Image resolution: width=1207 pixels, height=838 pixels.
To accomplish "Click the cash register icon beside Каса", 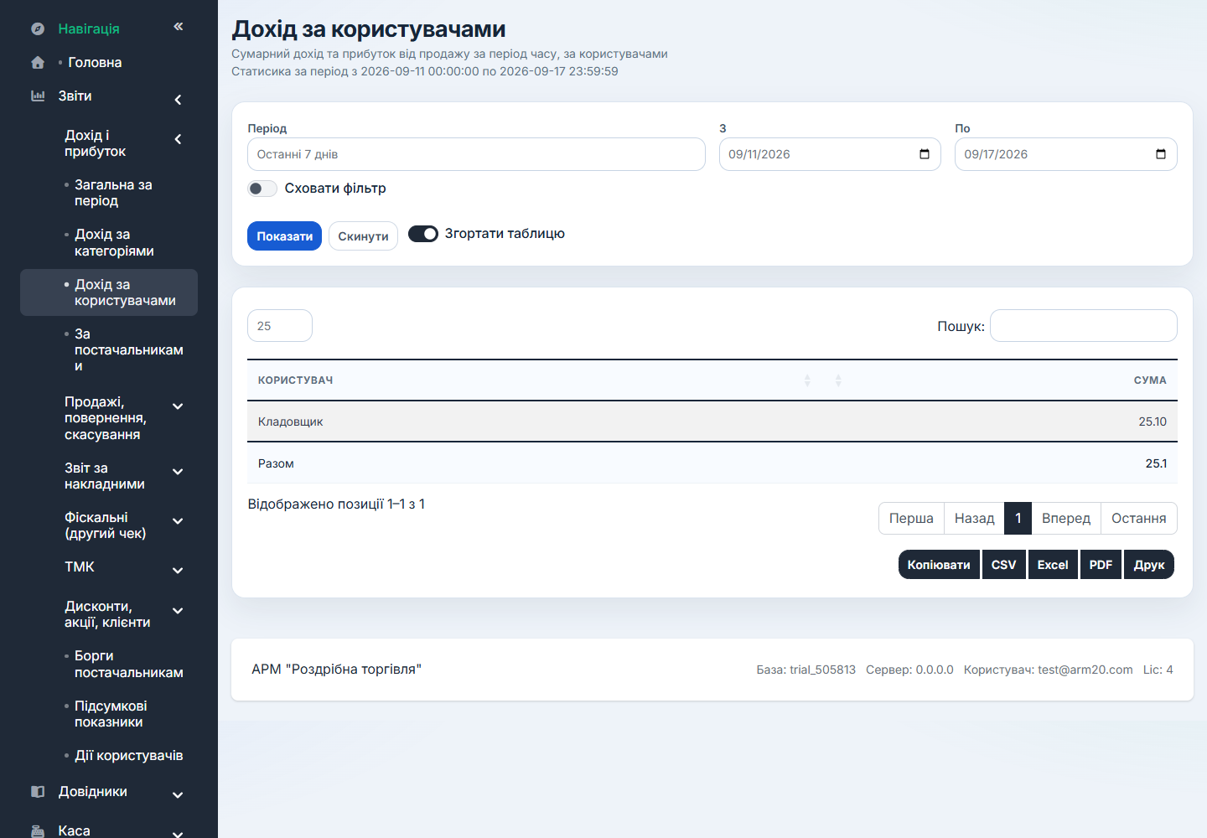I will (x=38, y=831).
